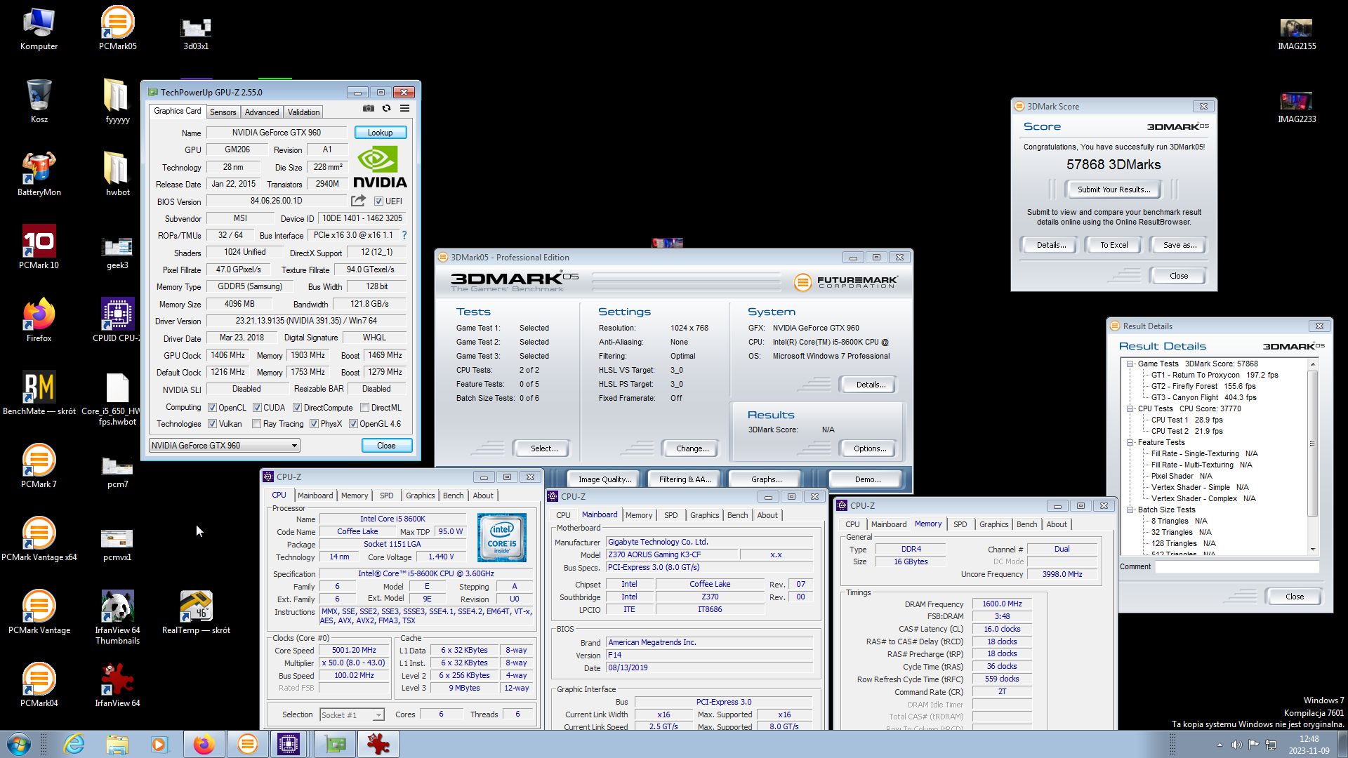The image size is (1348, 758).
Task: Select the IrfanView 64 Thumbnails icon
Action: (x=117, y=618)
